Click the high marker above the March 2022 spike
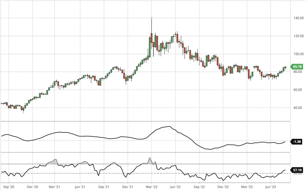This screenshot has width=308, height=194. (152, 18)
